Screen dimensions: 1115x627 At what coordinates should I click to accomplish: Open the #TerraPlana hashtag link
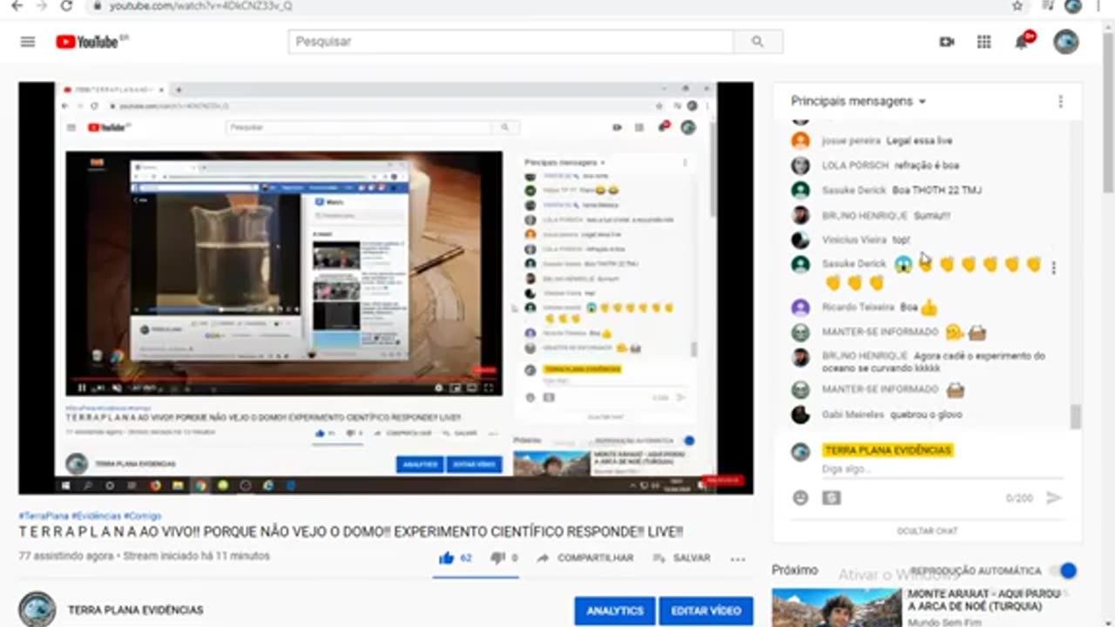pos(44,516)
